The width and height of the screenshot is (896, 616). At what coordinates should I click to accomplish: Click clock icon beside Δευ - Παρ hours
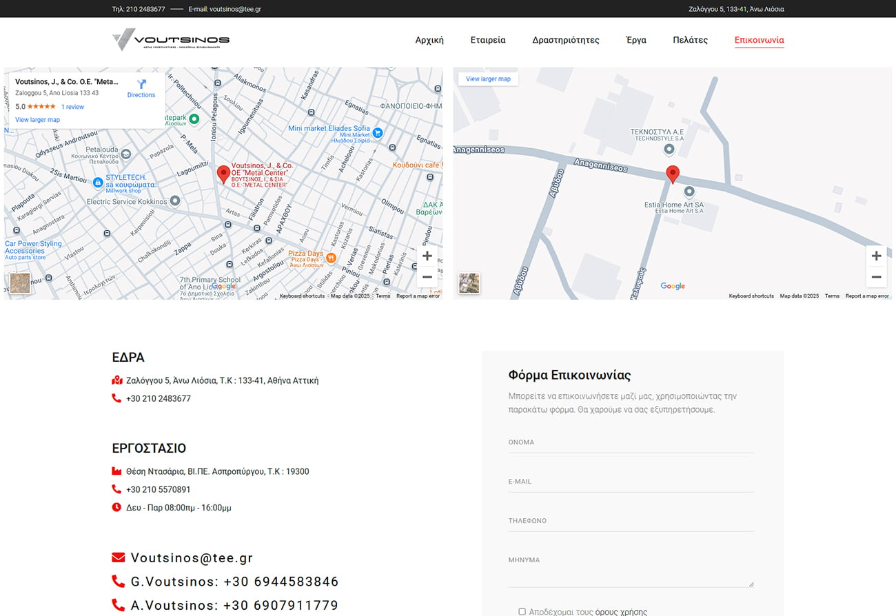[x=116, y=507]
